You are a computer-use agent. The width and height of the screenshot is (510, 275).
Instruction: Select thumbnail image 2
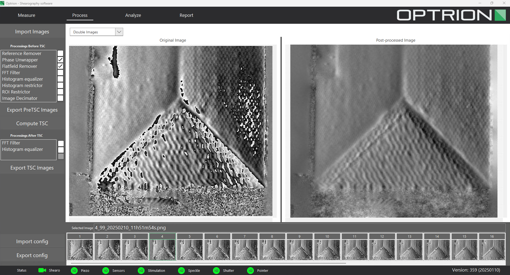click(x=107, y=247)
